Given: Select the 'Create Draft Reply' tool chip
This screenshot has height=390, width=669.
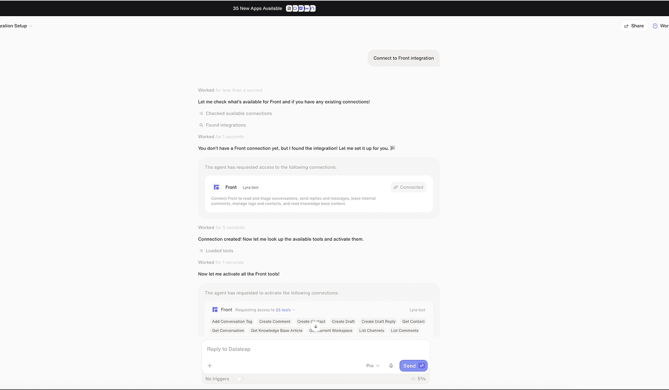Looking at the screenshot, I should [x=379, y=321].
